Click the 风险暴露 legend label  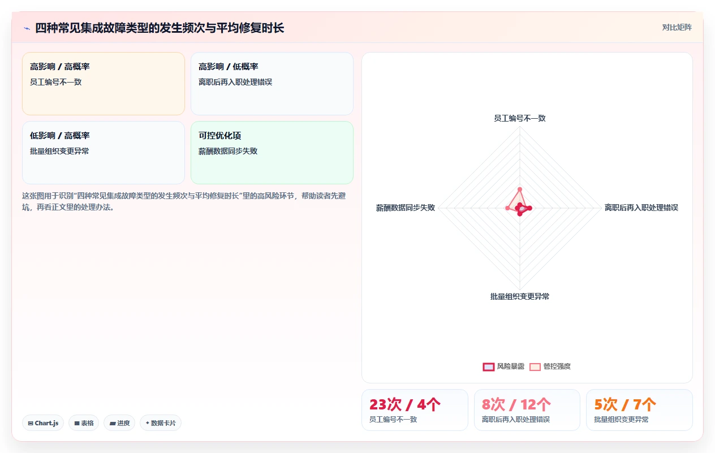coord(511,366)
